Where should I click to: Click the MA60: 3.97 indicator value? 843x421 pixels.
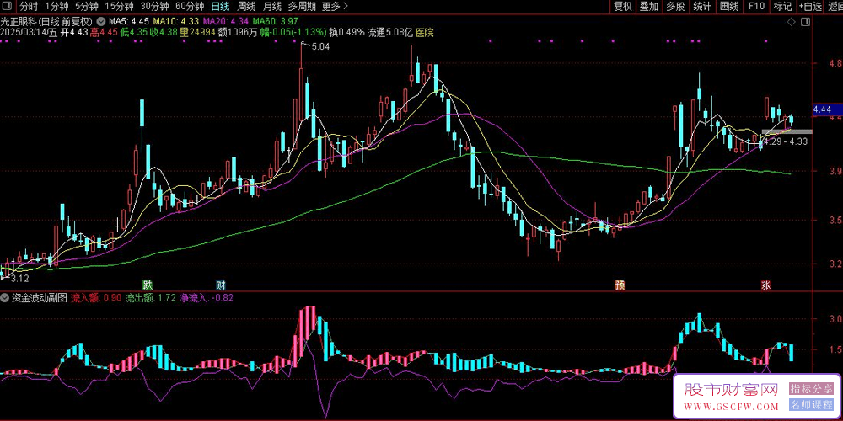click(276, 22)
